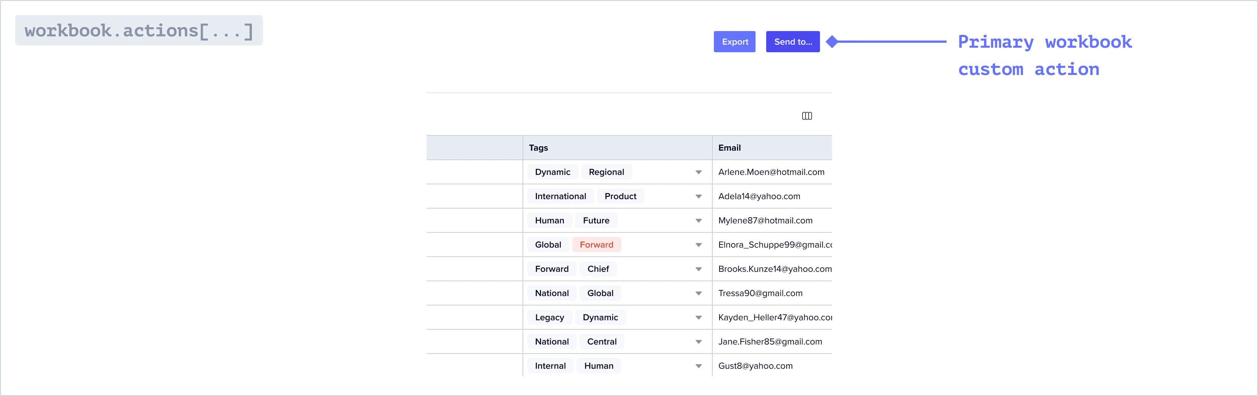Open the tags dropdown in Adela14's row

[699, 196]
